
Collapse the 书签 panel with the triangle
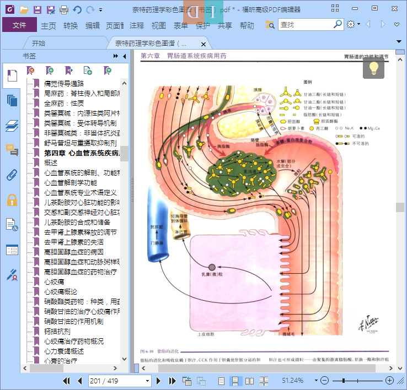click(124, 56)
